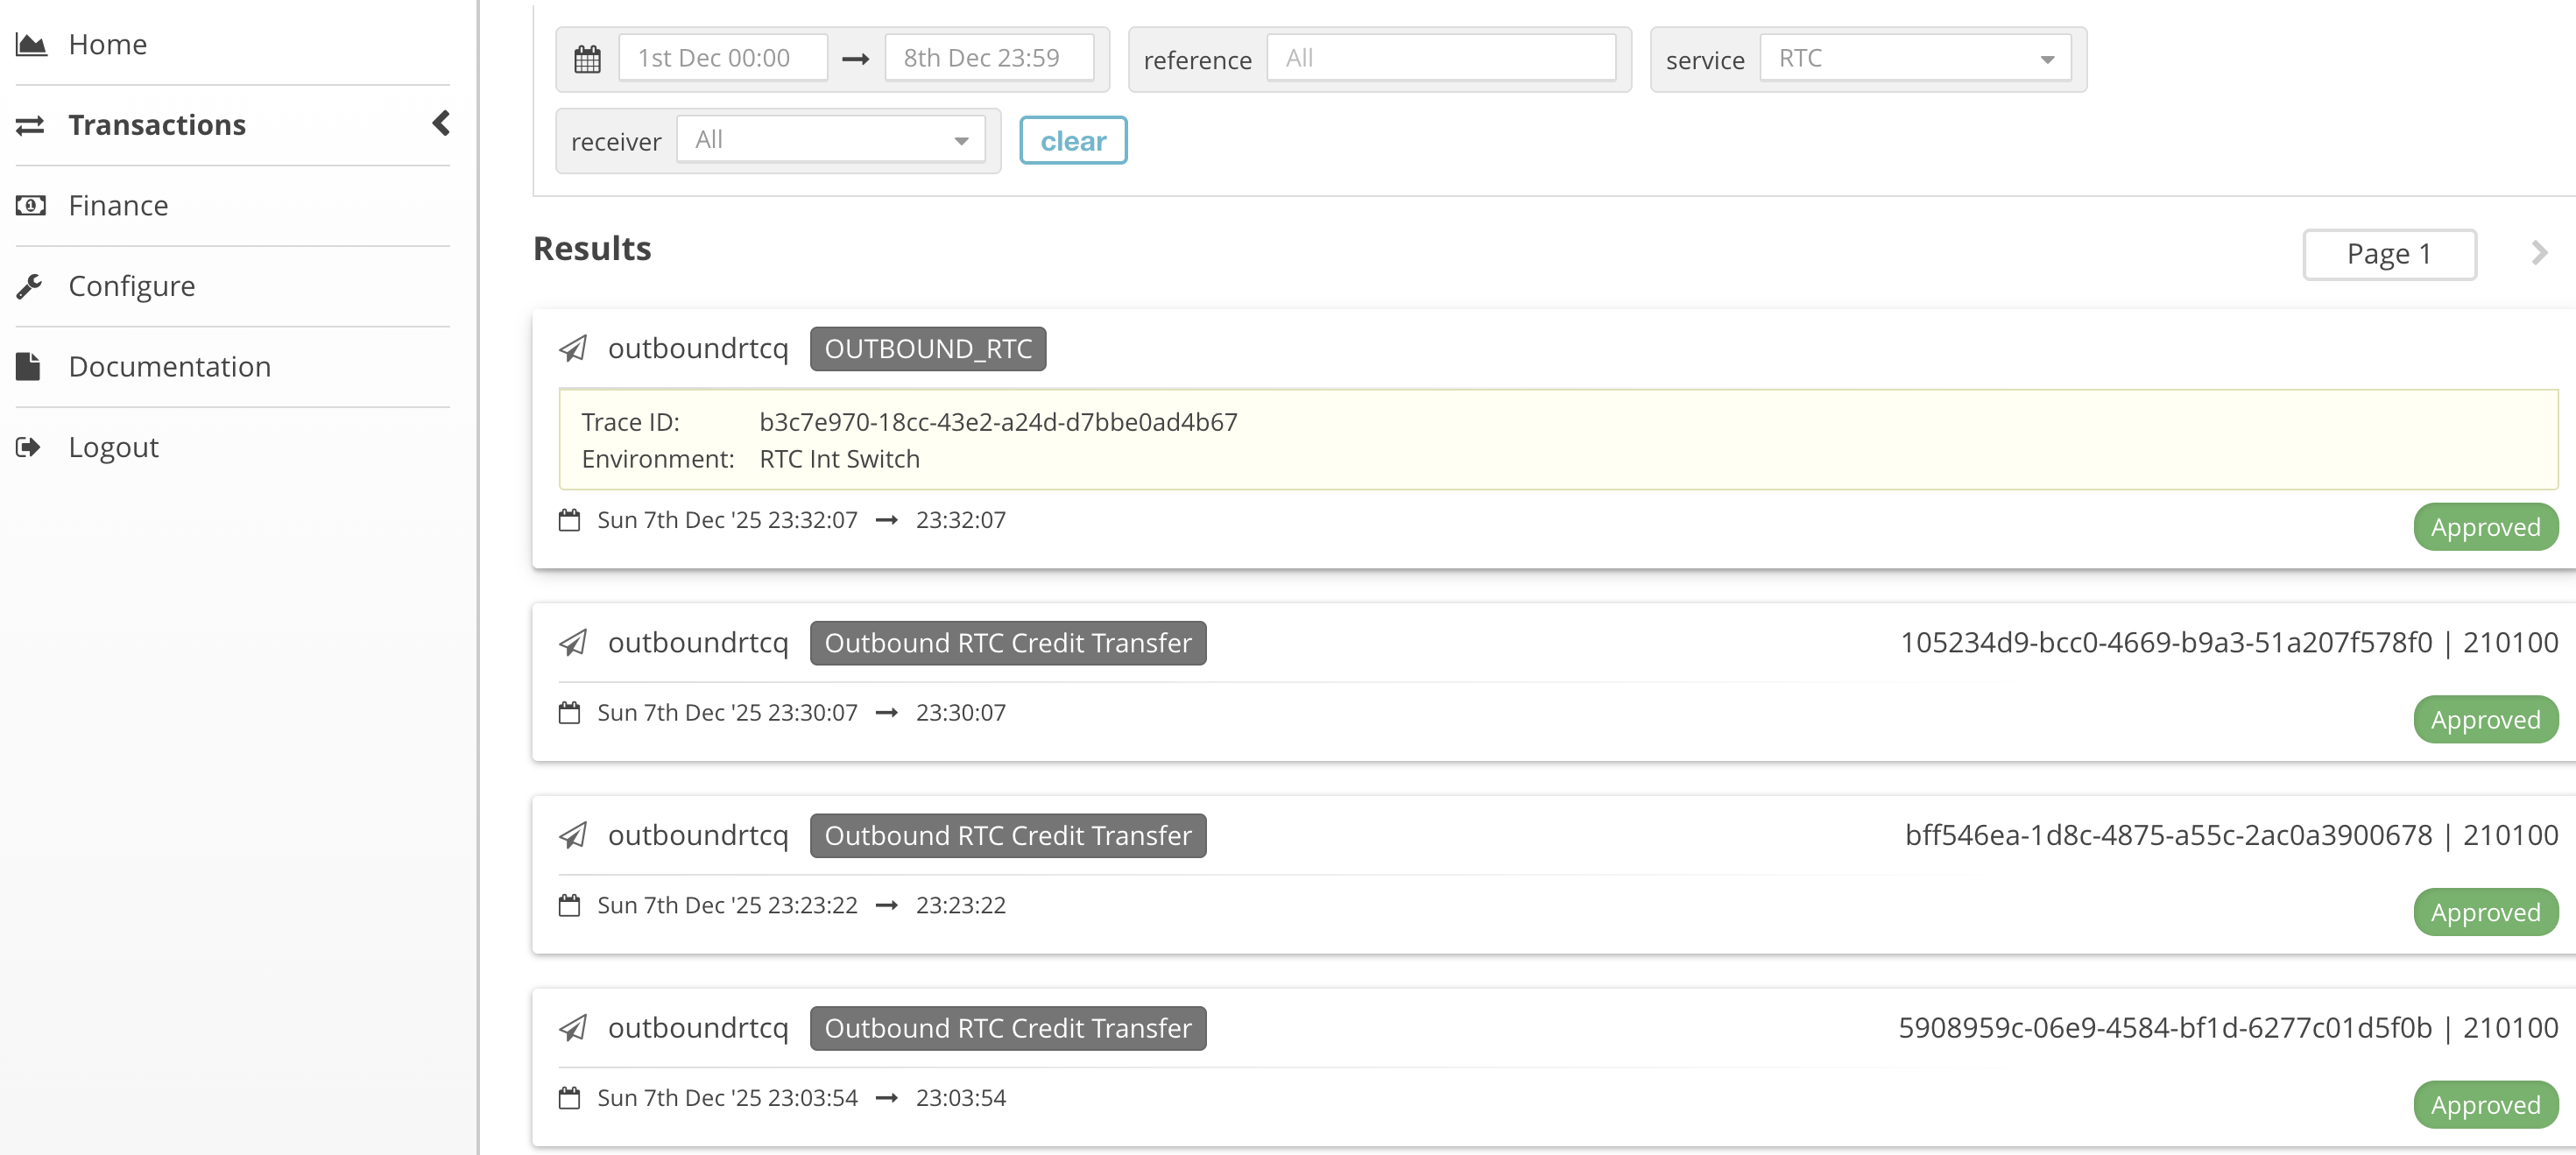Screen dimensions: 2576x1155
Task: Open the Finance menu item
Action: (x=118, y=205)
